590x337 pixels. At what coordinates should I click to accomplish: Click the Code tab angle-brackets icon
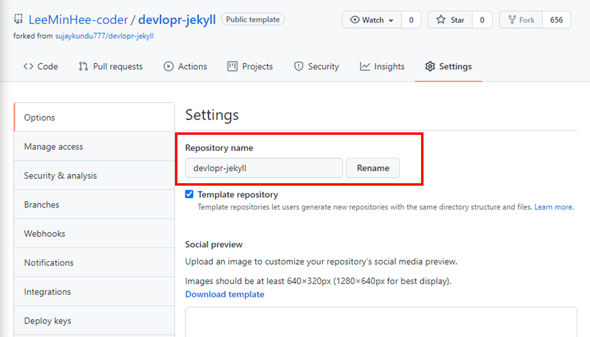28,66
